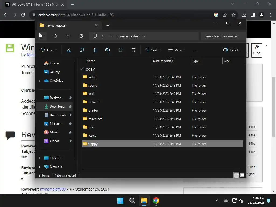Image resolution: width=276 pixels, height=207 pixels.
Task: Sort by Size column header
Action: coord(227,61)
